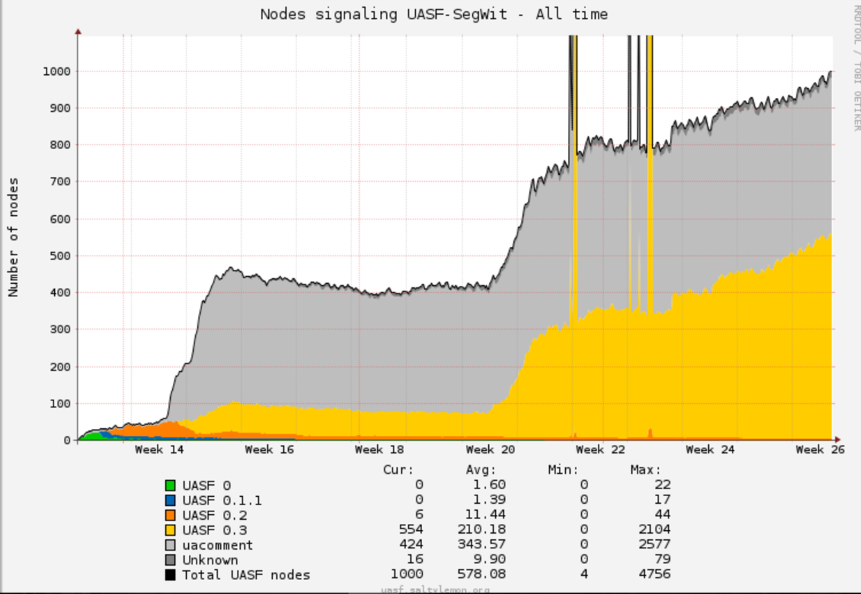Click the 'Week 16' x-axis label
The image size is (861, 594).
[x=269, y=450]
